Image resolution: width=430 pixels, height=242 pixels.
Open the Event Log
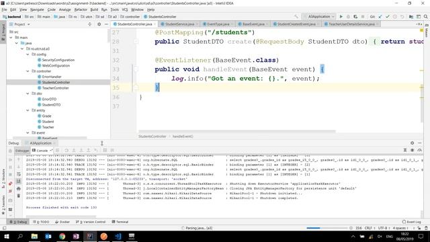point(411,222)
